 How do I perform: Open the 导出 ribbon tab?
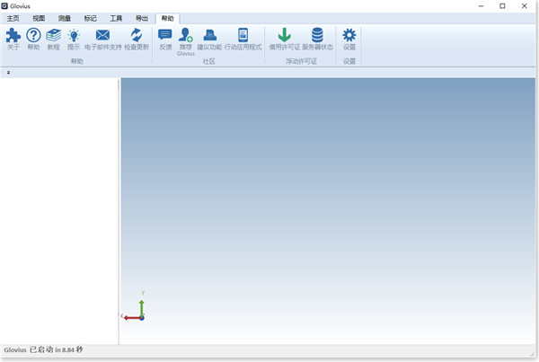142,18
